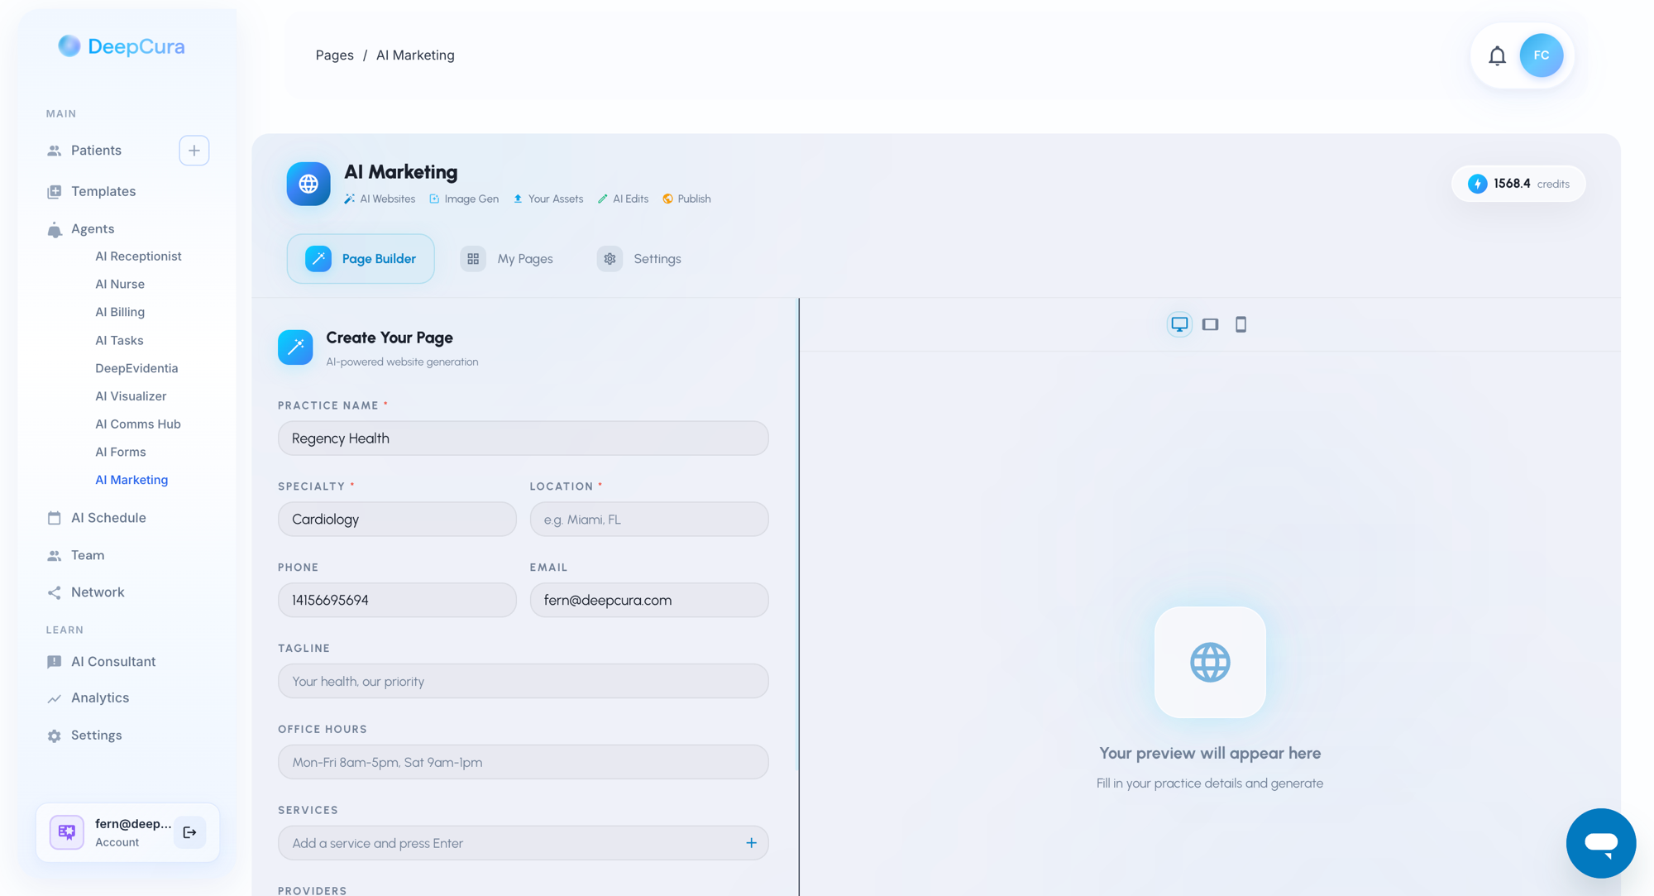Click the AI Edits feature label

tap(623, 199)
